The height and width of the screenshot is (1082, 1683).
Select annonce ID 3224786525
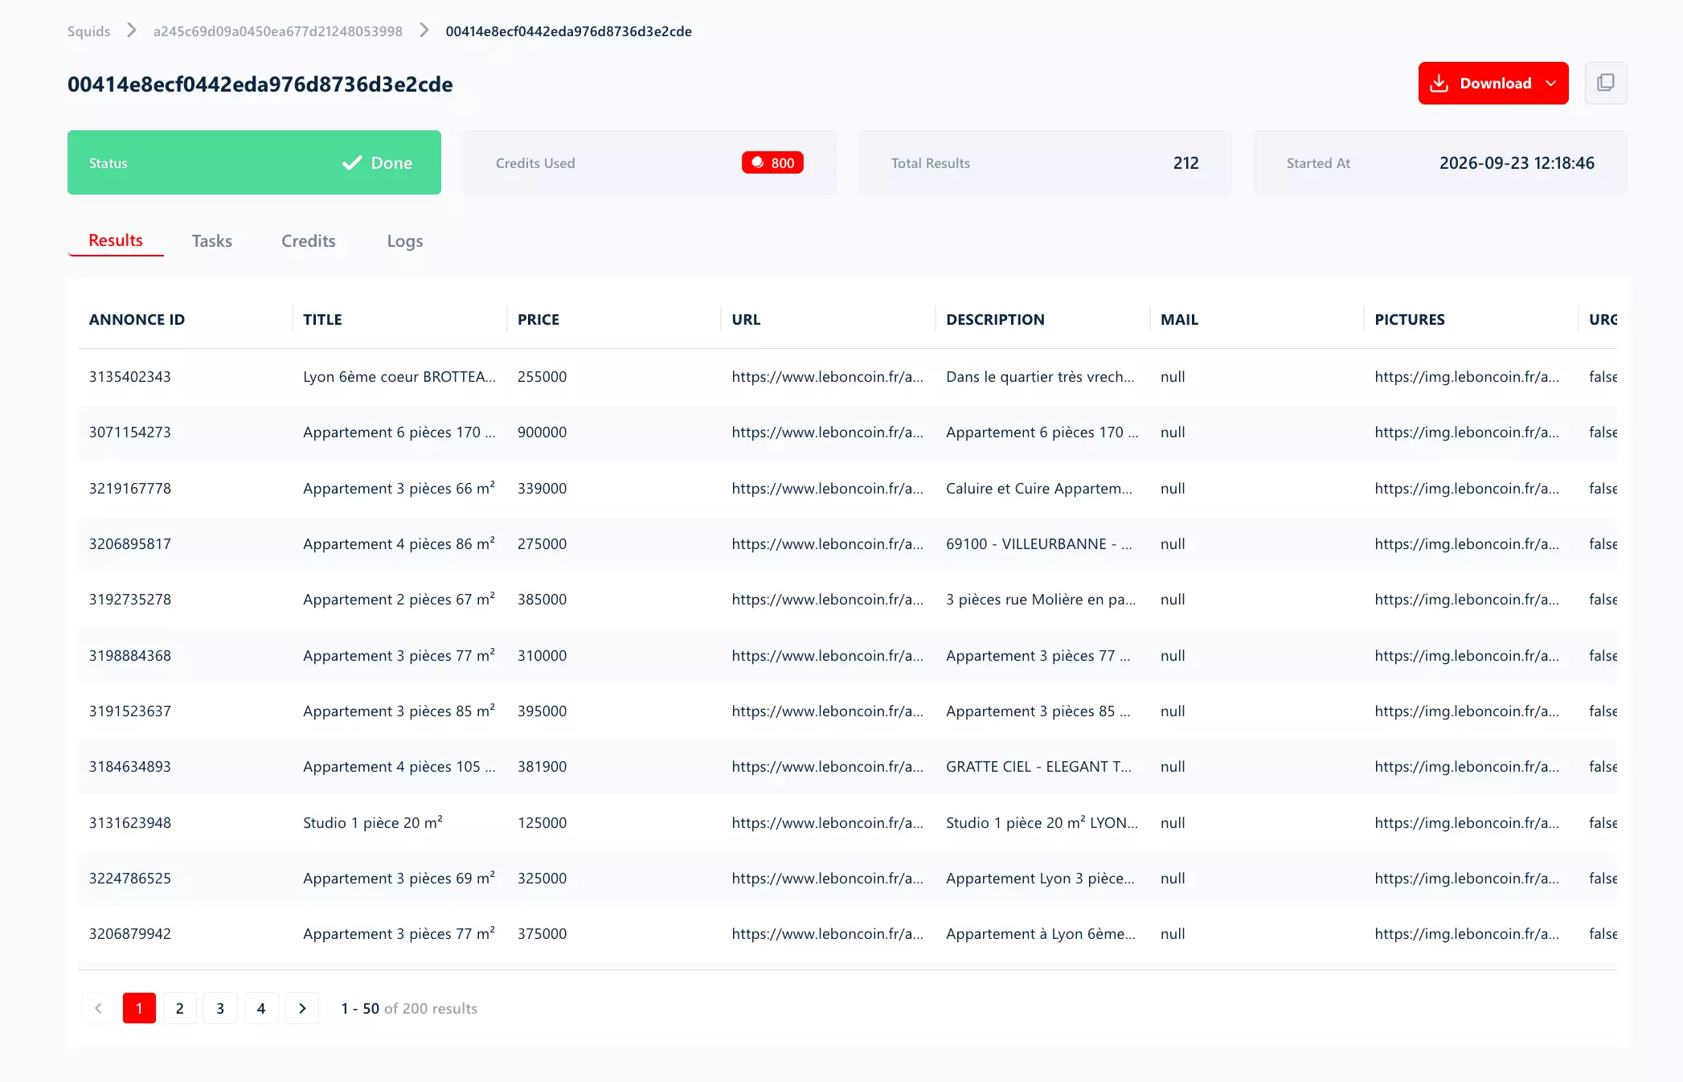click(130, 878)
